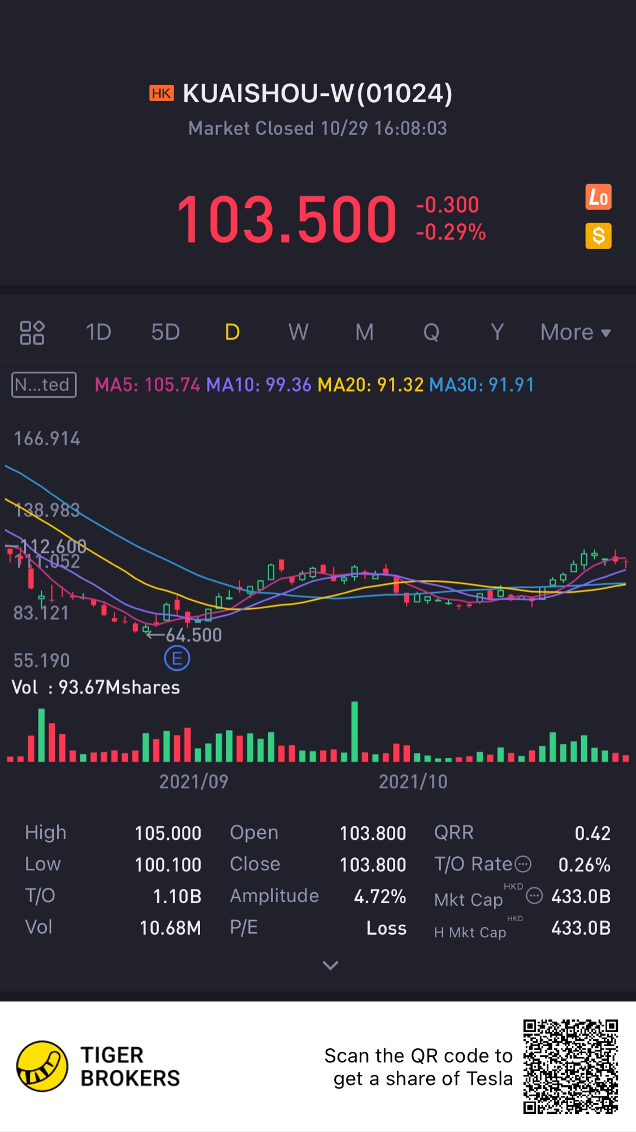Tap the Low value 100.100
Viewport: 636px width, 1132px height.
168,865
